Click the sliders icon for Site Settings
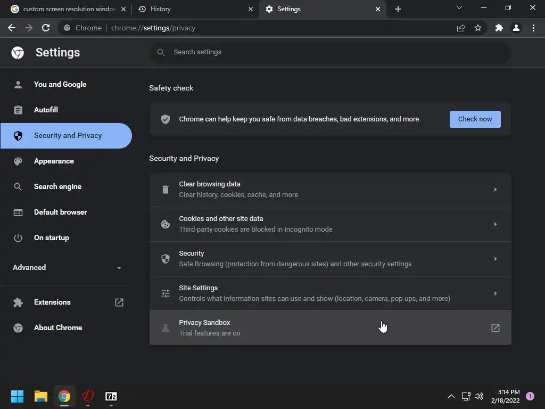Viewport: 545px width, 409px height. [x=166, y=293]
